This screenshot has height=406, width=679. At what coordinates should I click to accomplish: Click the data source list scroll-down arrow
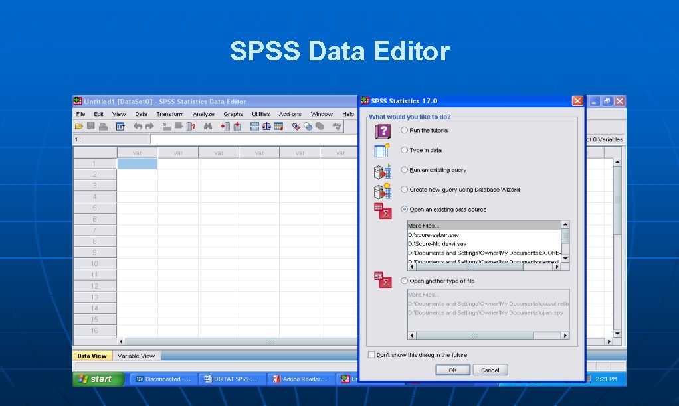tap(565, 259)
